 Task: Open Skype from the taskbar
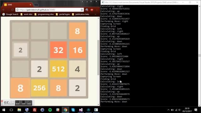pos(73,110)
